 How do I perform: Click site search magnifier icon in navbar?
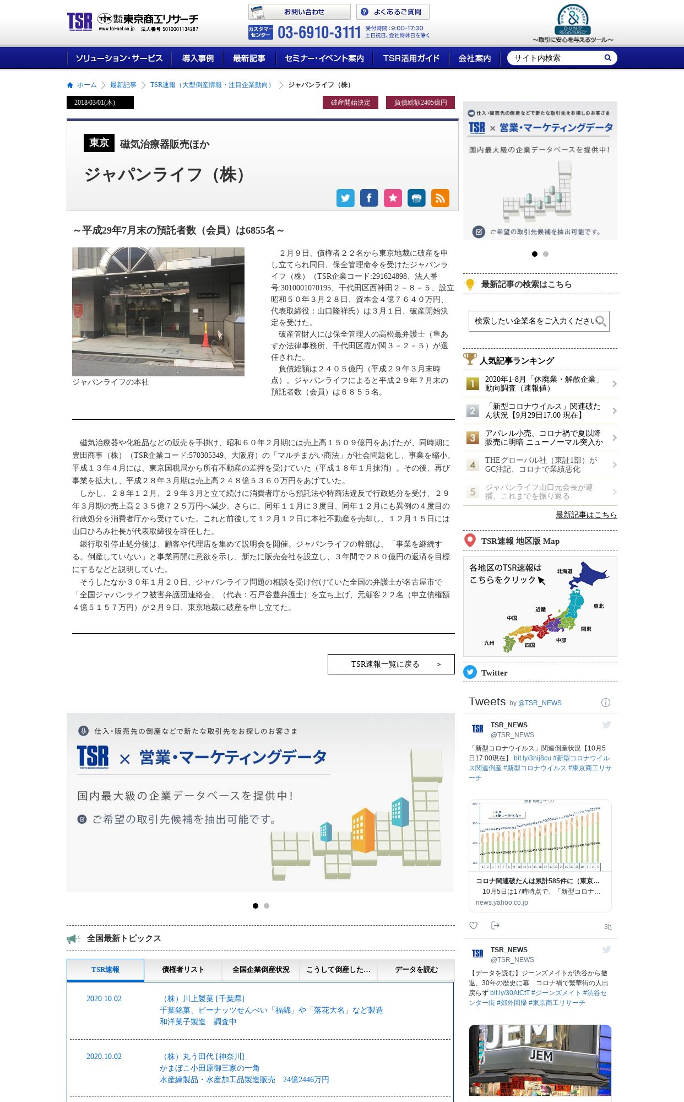(608, 58)
